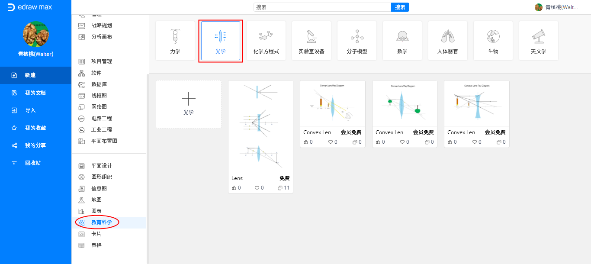Open the 生物 biology category tile

coord(493,41)
